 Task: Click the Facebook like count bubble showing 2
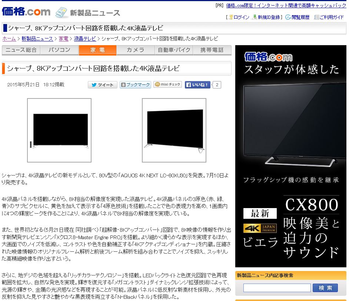click(x=217, y=85)
